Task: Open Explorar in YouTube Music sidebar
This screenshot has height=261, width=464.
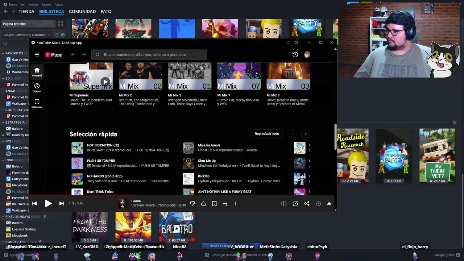Action: (37, 87)
